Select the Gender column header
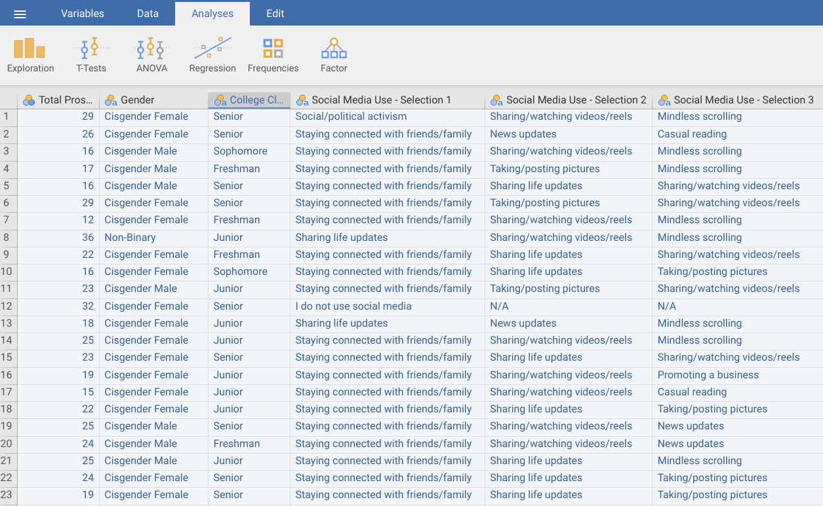The image size is (823, 506). (153, 100)
